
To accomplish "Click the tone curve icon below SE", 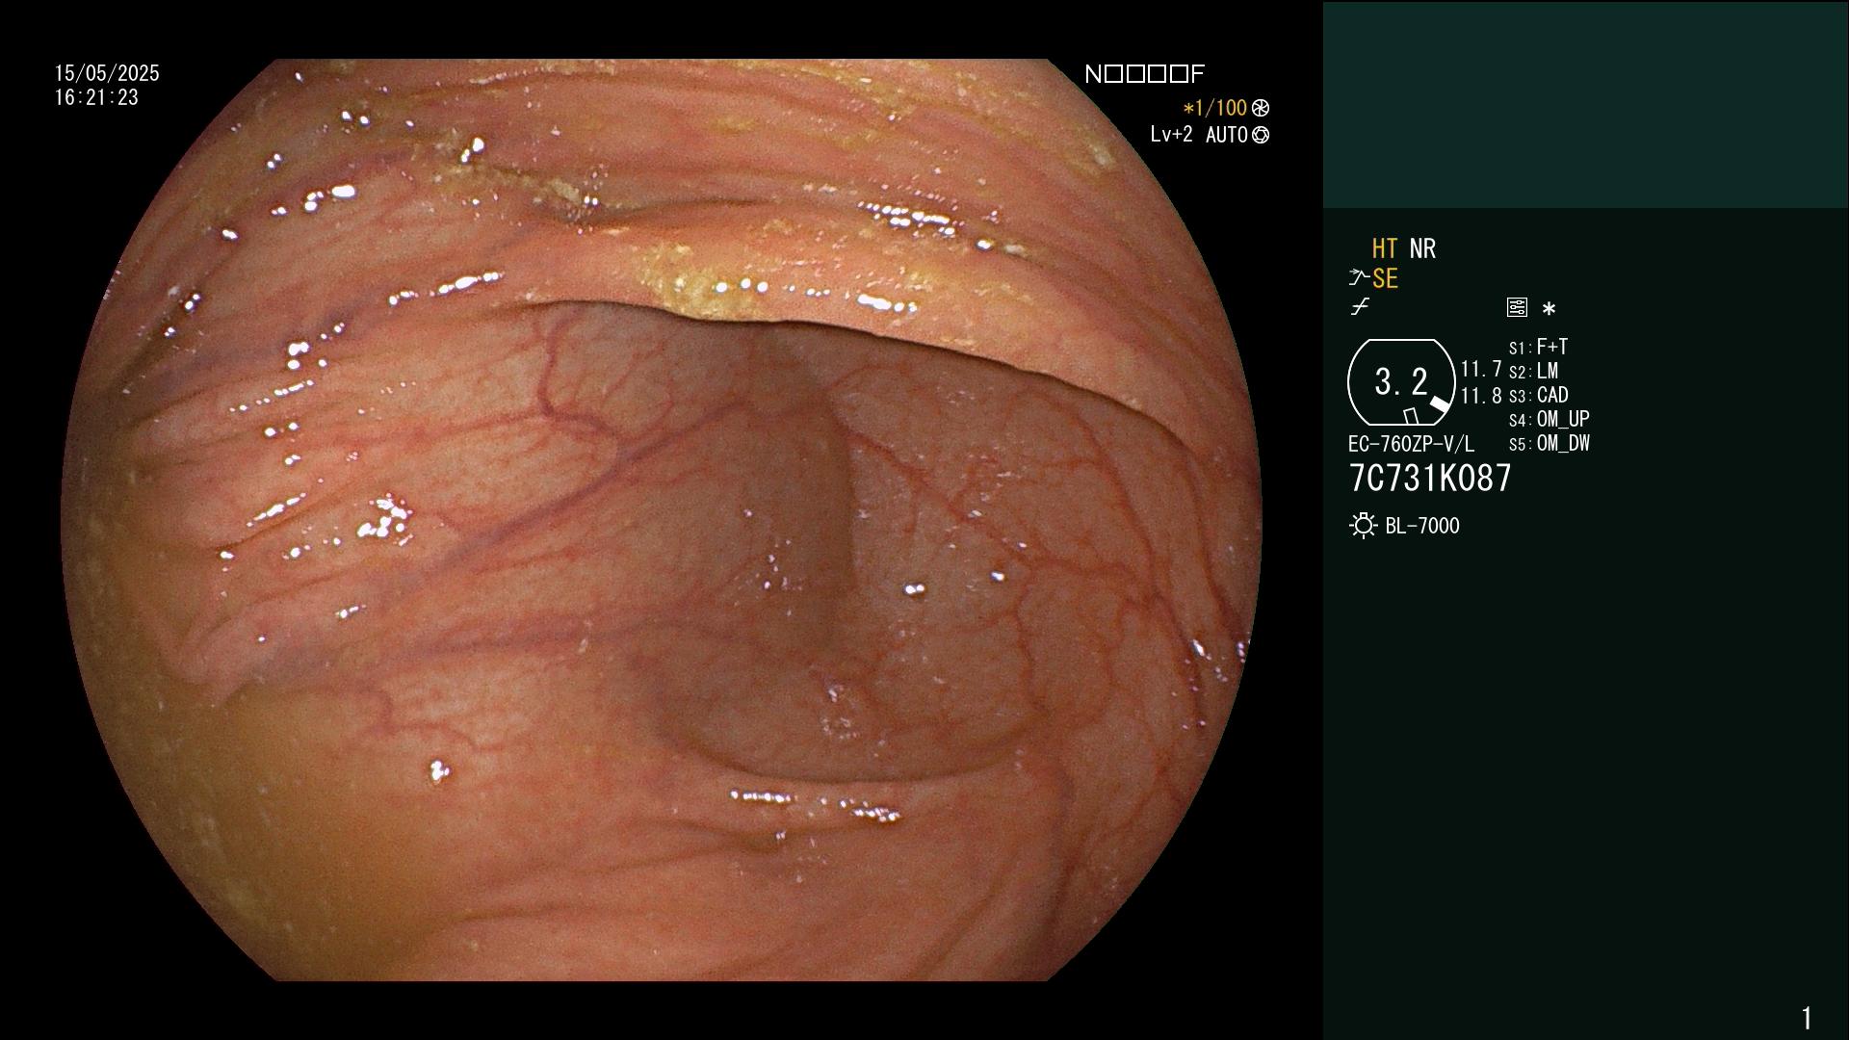I will pos(1360,307).
